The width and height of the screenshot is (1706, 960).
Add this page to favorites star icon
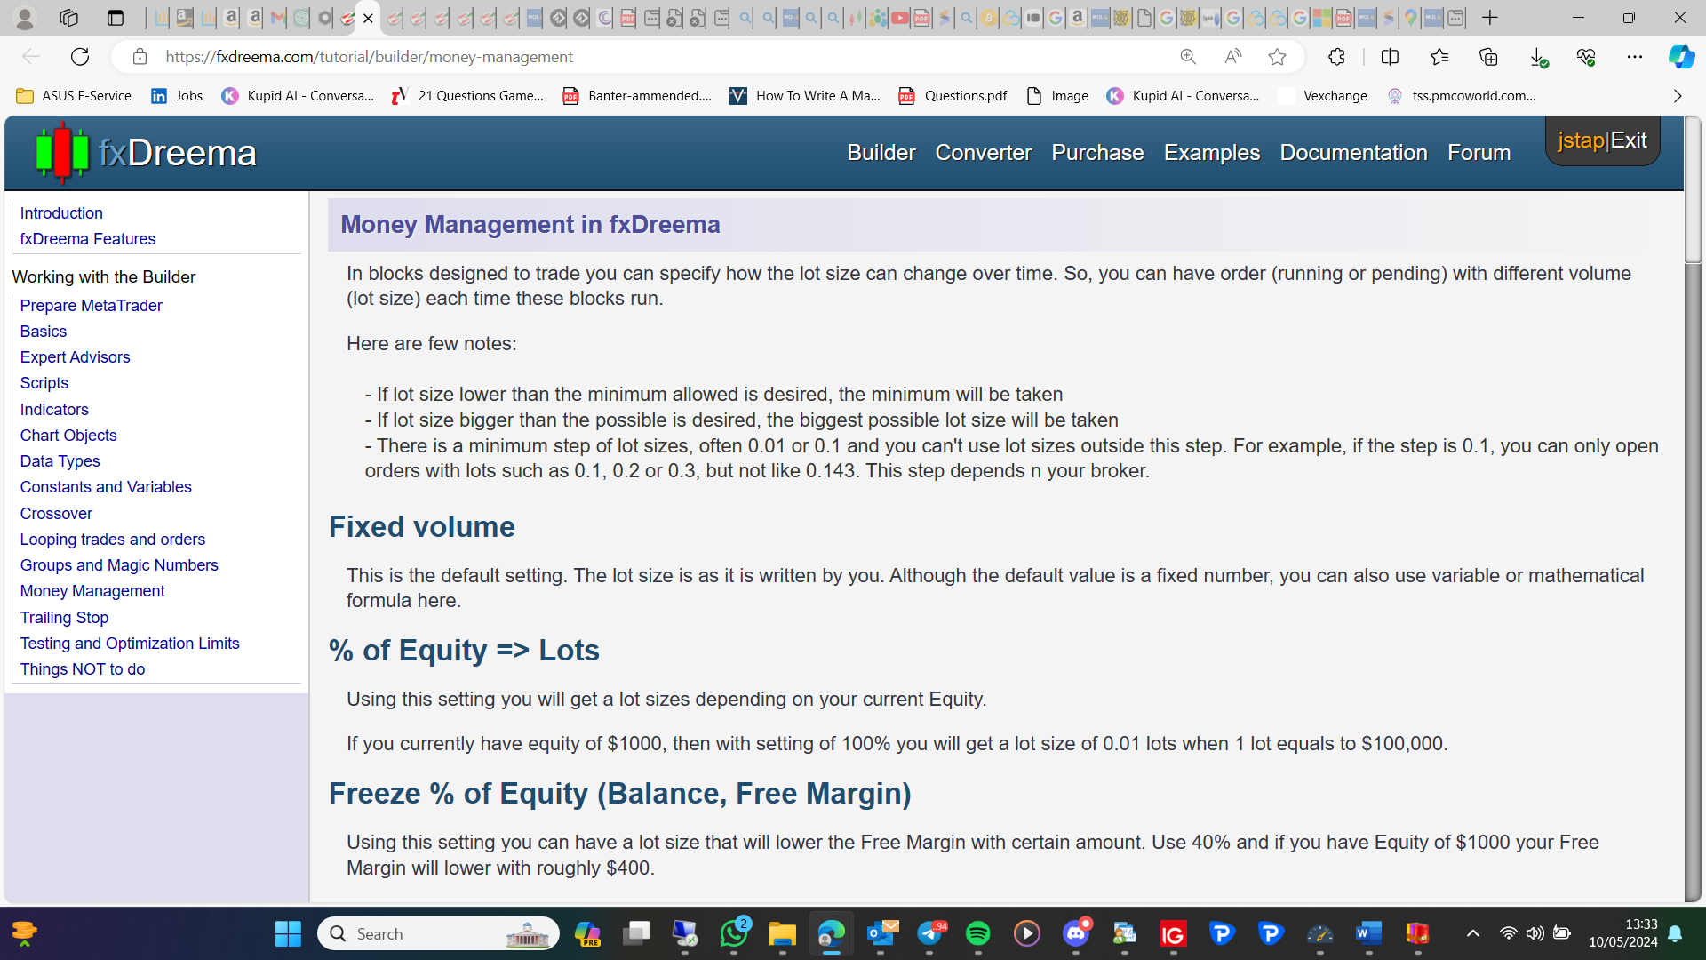pos(1277,57)
